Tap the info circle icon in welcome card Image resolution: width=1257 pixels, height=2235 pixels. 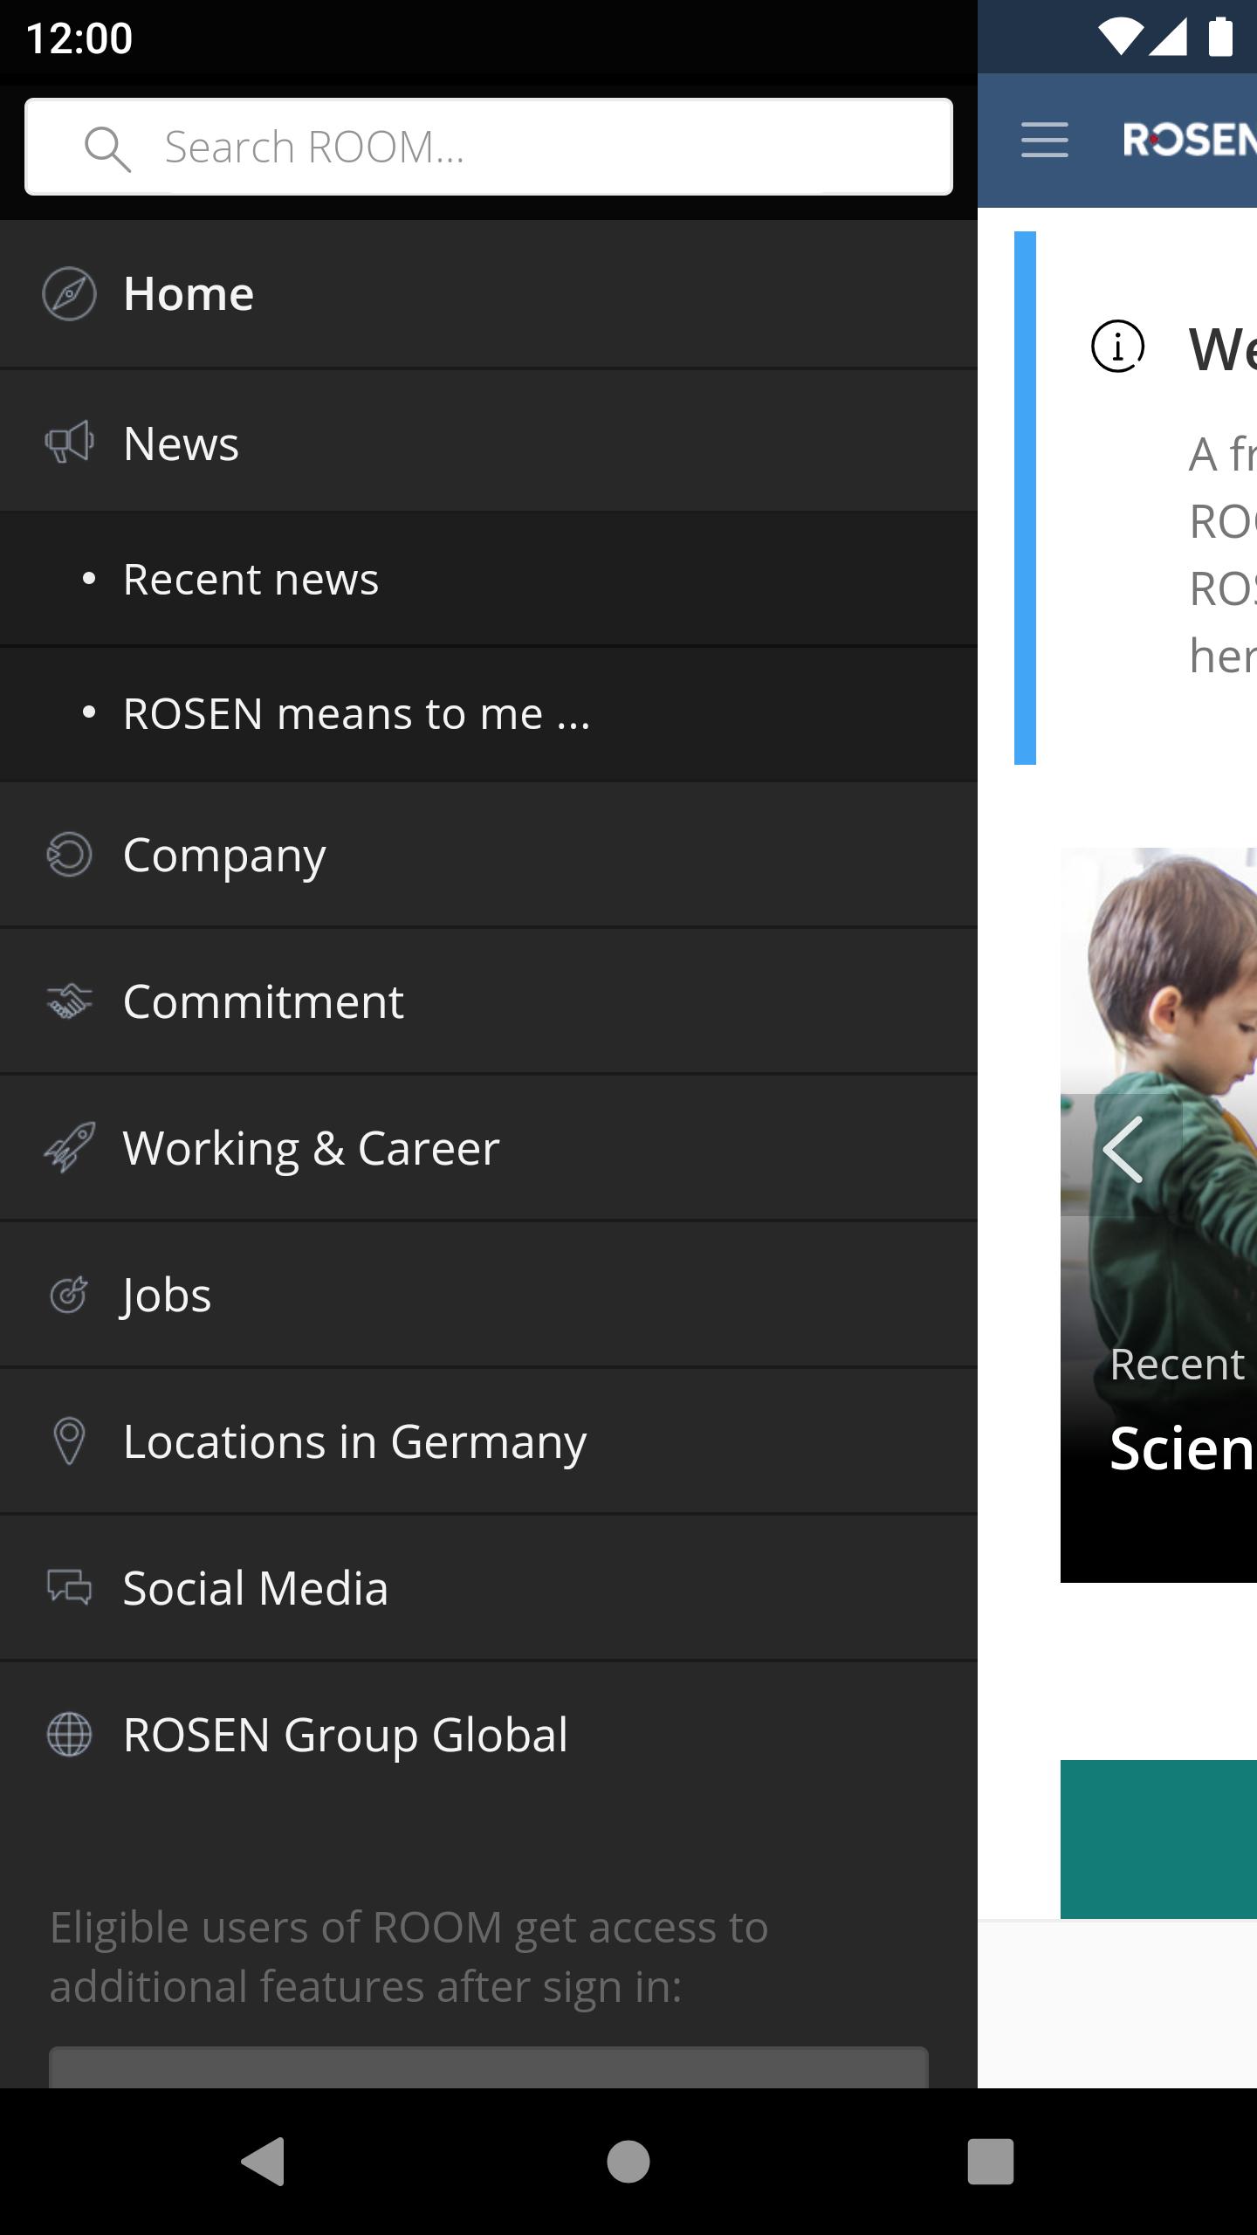[x=1117, y=347]
